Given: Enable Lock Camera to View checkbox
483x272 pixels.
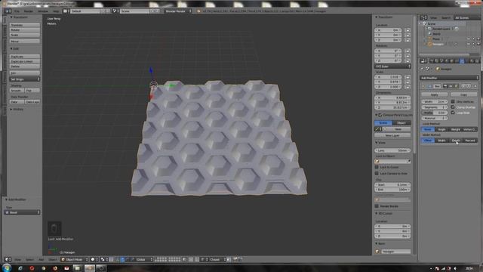Looking at the screenshot, I should tap(377, 173).
